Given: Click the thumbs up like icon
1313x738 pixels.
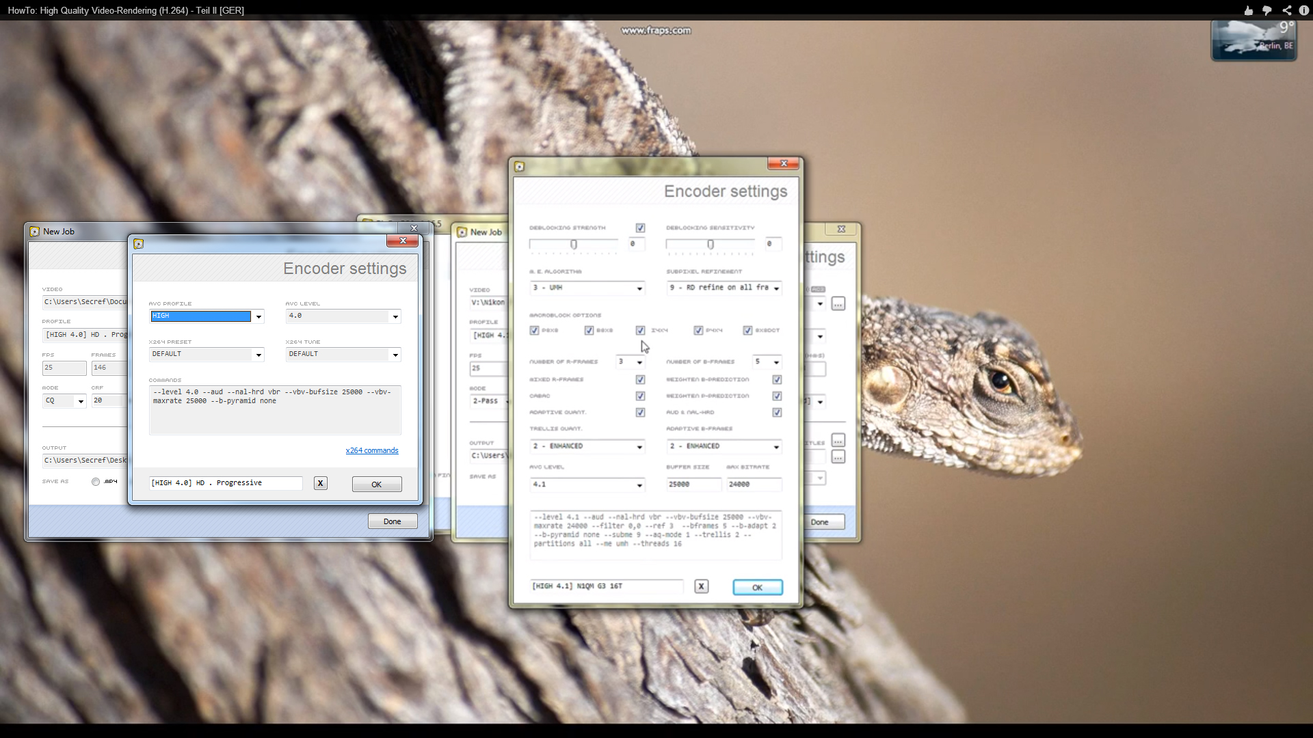Looking at the screenshot, I should pos(1249,10).
